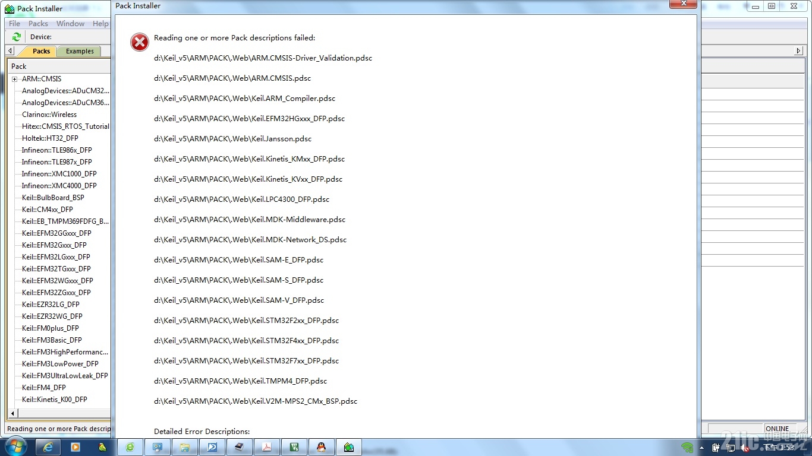Select Keil::BulbBoard_BSP pack

pyautogui.click(x=53, y=198)
